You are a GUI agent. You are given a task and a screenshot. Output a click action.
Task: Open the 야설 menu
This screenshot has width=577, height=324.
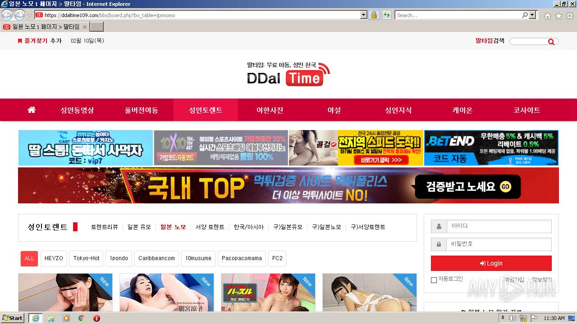334,110
